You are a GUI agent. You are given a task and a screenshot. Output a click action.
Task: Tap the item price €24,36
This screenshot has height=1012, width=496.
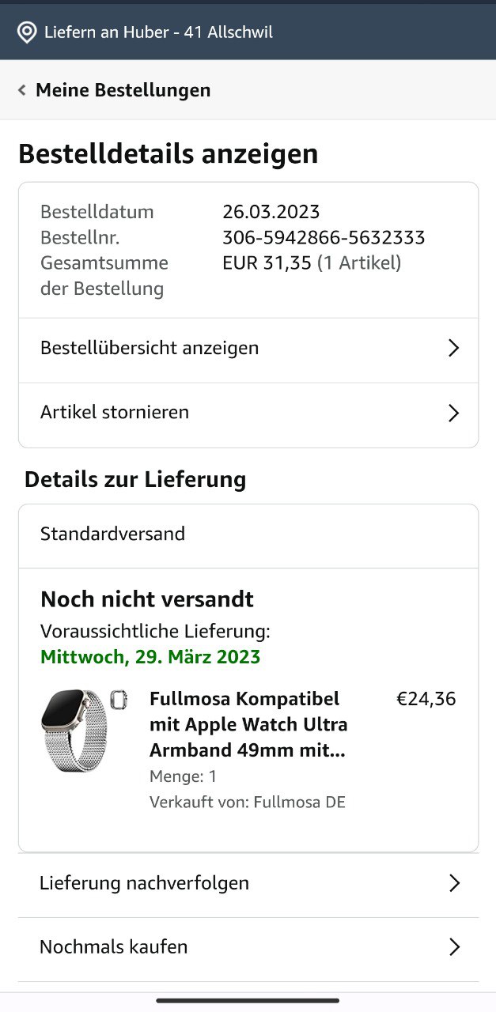(426, 699)
